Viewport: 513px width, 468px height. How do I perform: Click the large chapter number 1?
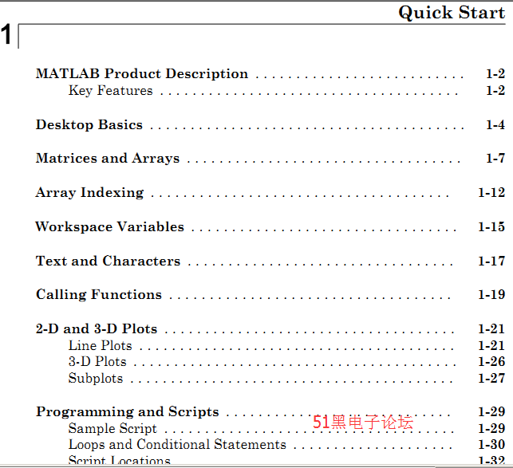coord(6,34)
